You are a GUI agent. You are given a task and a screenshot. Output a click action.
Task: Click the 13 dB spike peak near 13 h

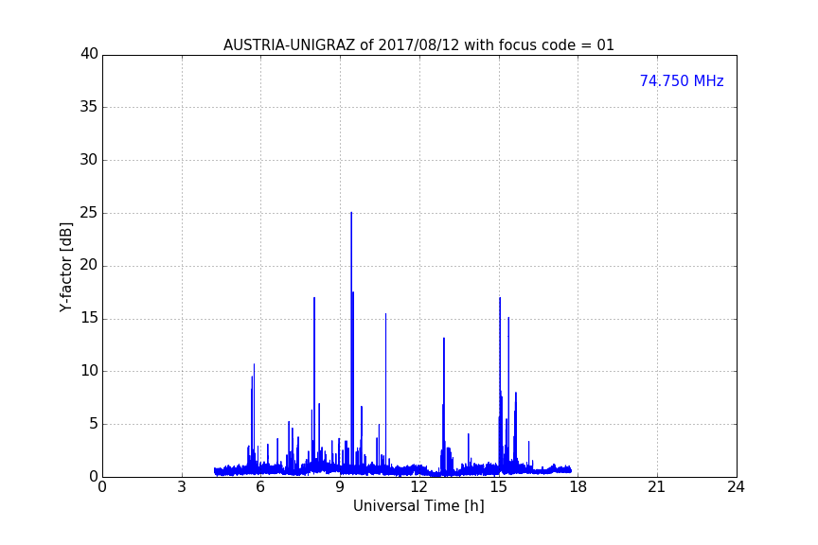click(x=444, y=339)
